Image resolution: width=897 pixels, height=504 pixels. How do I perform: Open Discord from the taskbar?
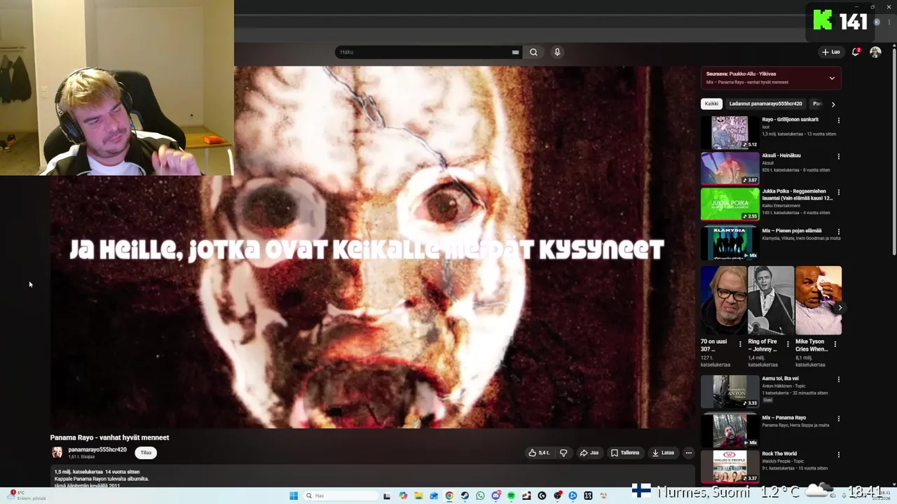[496, 496]
